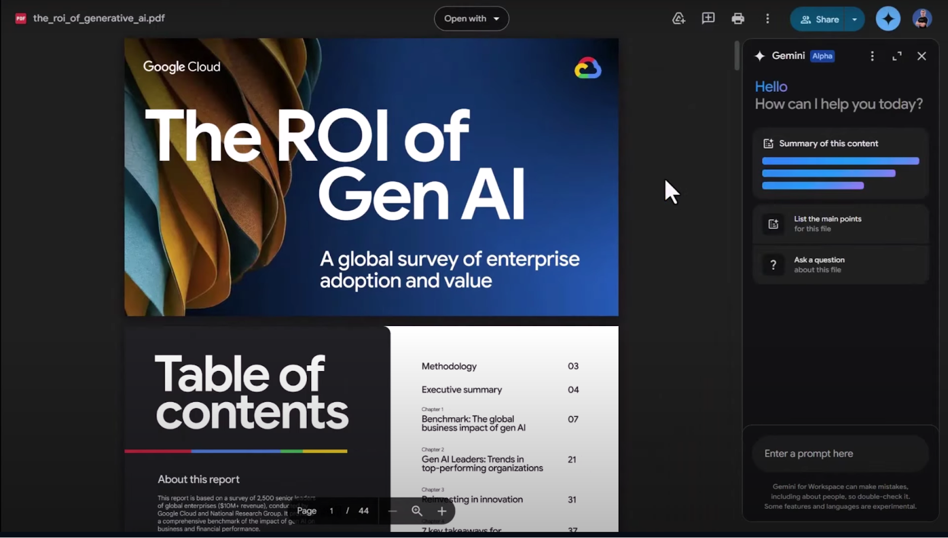Click the 'Hello' greeting text
Image resolution: width=948 pixels, height=538 pixels.
point(771,86)
